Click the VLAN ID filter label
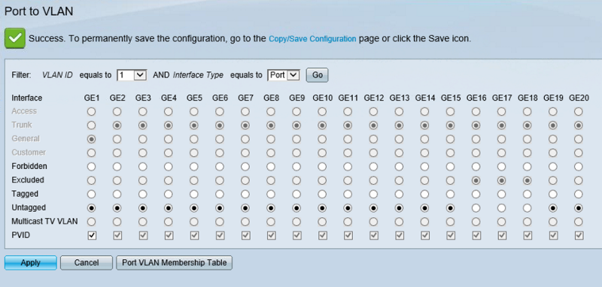The image size is (602, 287). 57,75
